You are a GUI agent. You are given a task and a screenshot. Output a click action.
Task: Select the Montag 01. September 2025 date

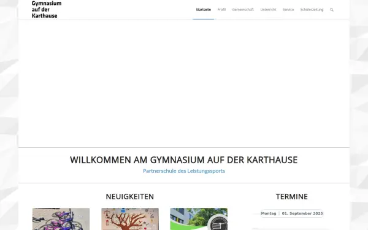(x=292, y=213)
